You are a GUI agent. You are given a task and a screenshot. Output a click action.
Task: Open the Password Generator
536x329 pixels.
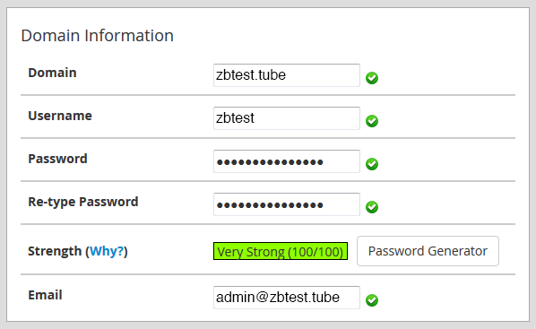(428, 251)
